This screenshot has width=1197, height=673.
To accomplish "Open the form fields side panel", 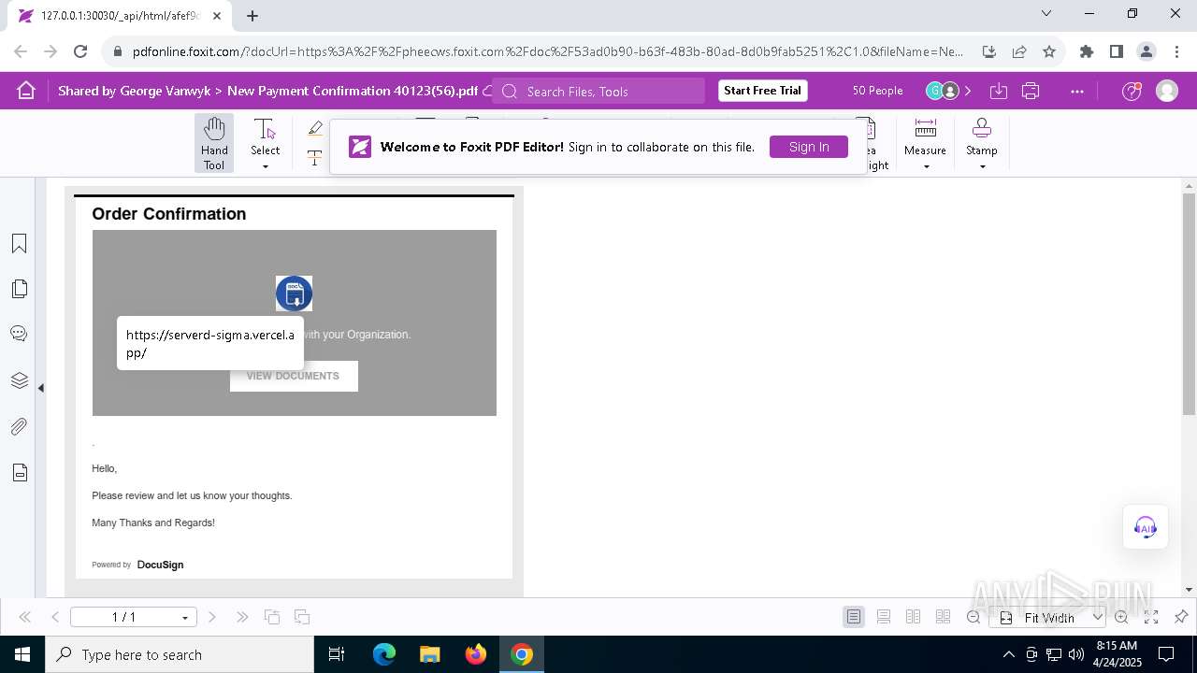I will click(x=19, y=473).
